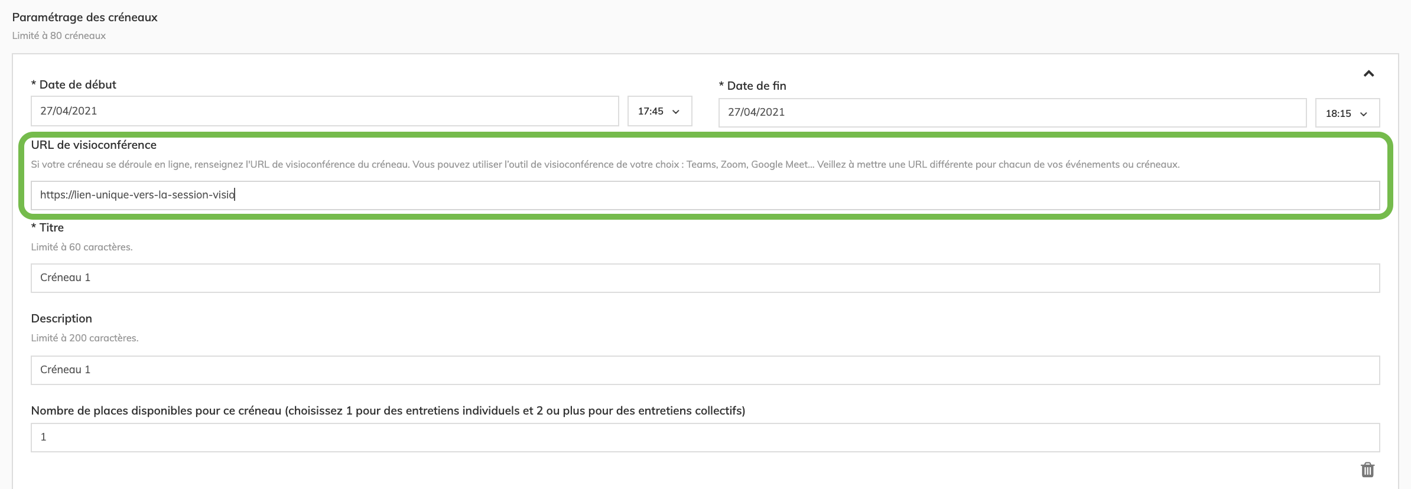Click the "Description" field label
Screen dimensions: 1411x489
tap(61, 318)
